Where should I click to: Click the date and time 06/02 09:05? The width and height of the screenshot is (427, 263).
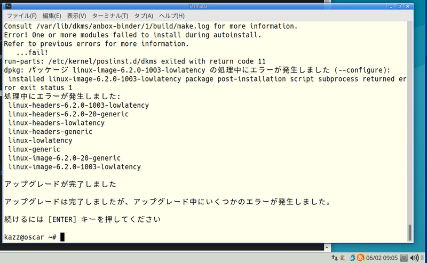tap(382, 258)
